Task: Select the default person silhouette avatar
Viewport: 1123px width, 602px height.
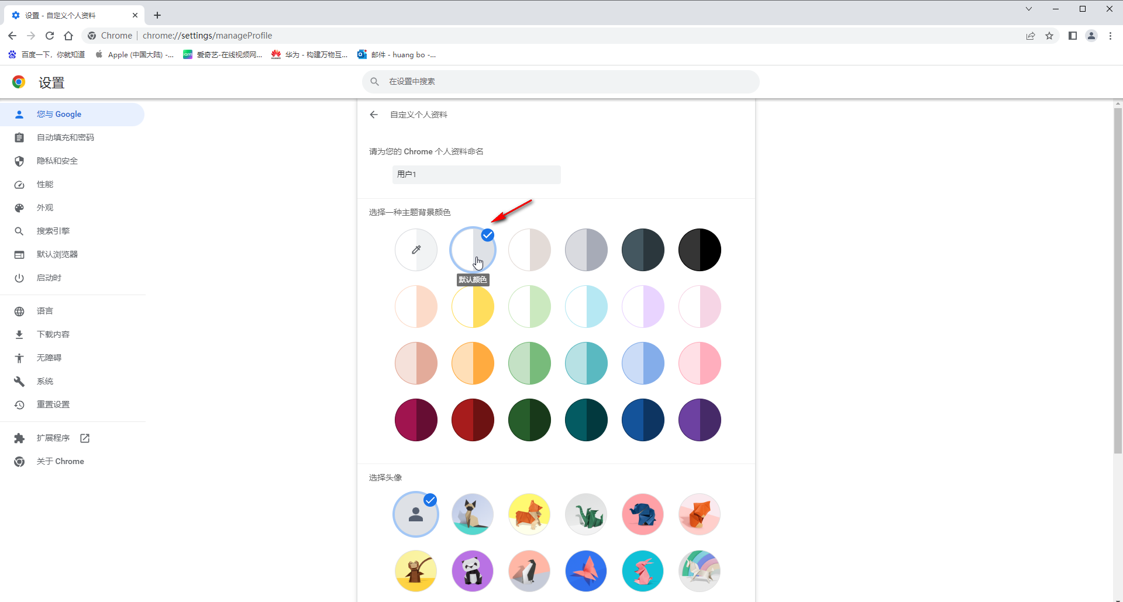Action: coord(416,514)
